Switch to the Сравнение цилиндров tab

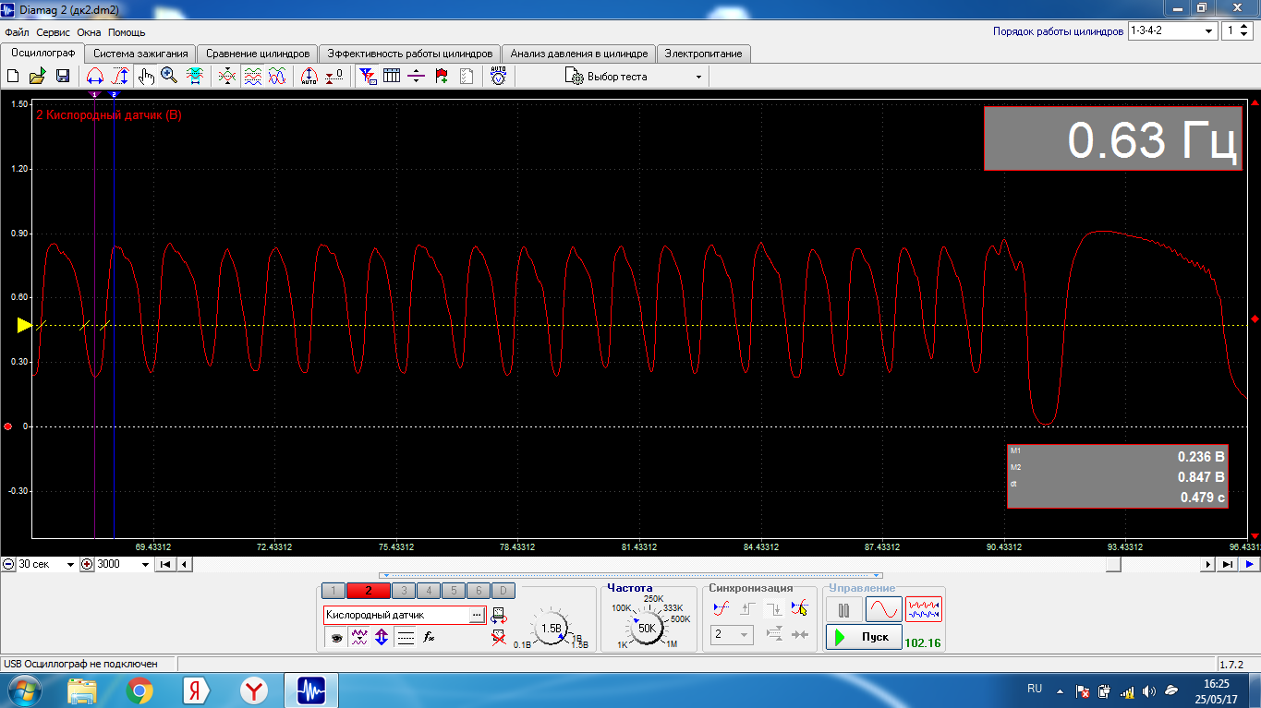point(258,54)
